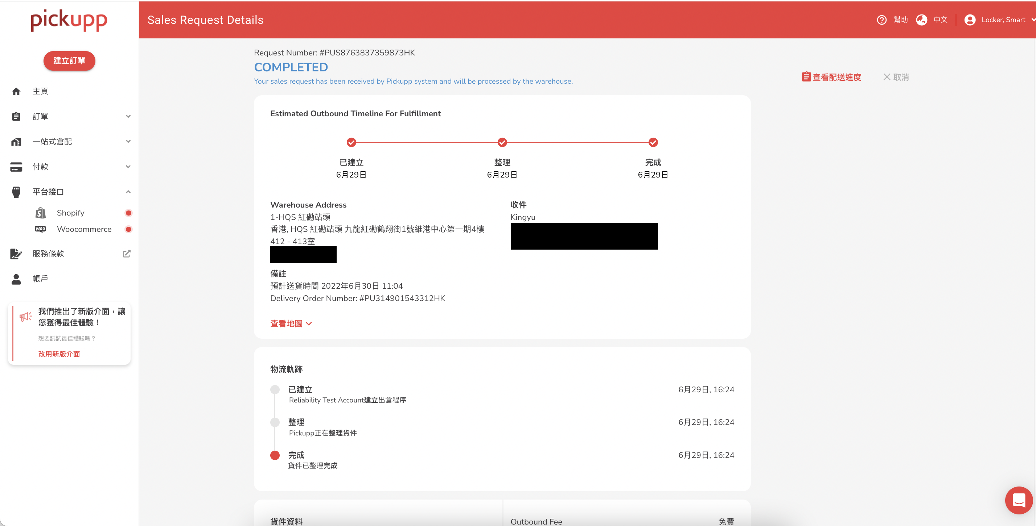Click the request number #PUS8763837359873HK

(x=367, y=53)
